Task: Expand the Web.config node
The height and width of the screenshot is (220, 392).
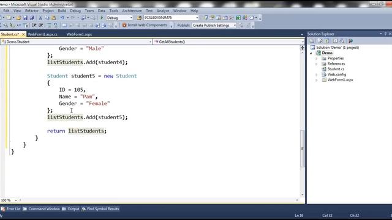Action: (317, 75)
